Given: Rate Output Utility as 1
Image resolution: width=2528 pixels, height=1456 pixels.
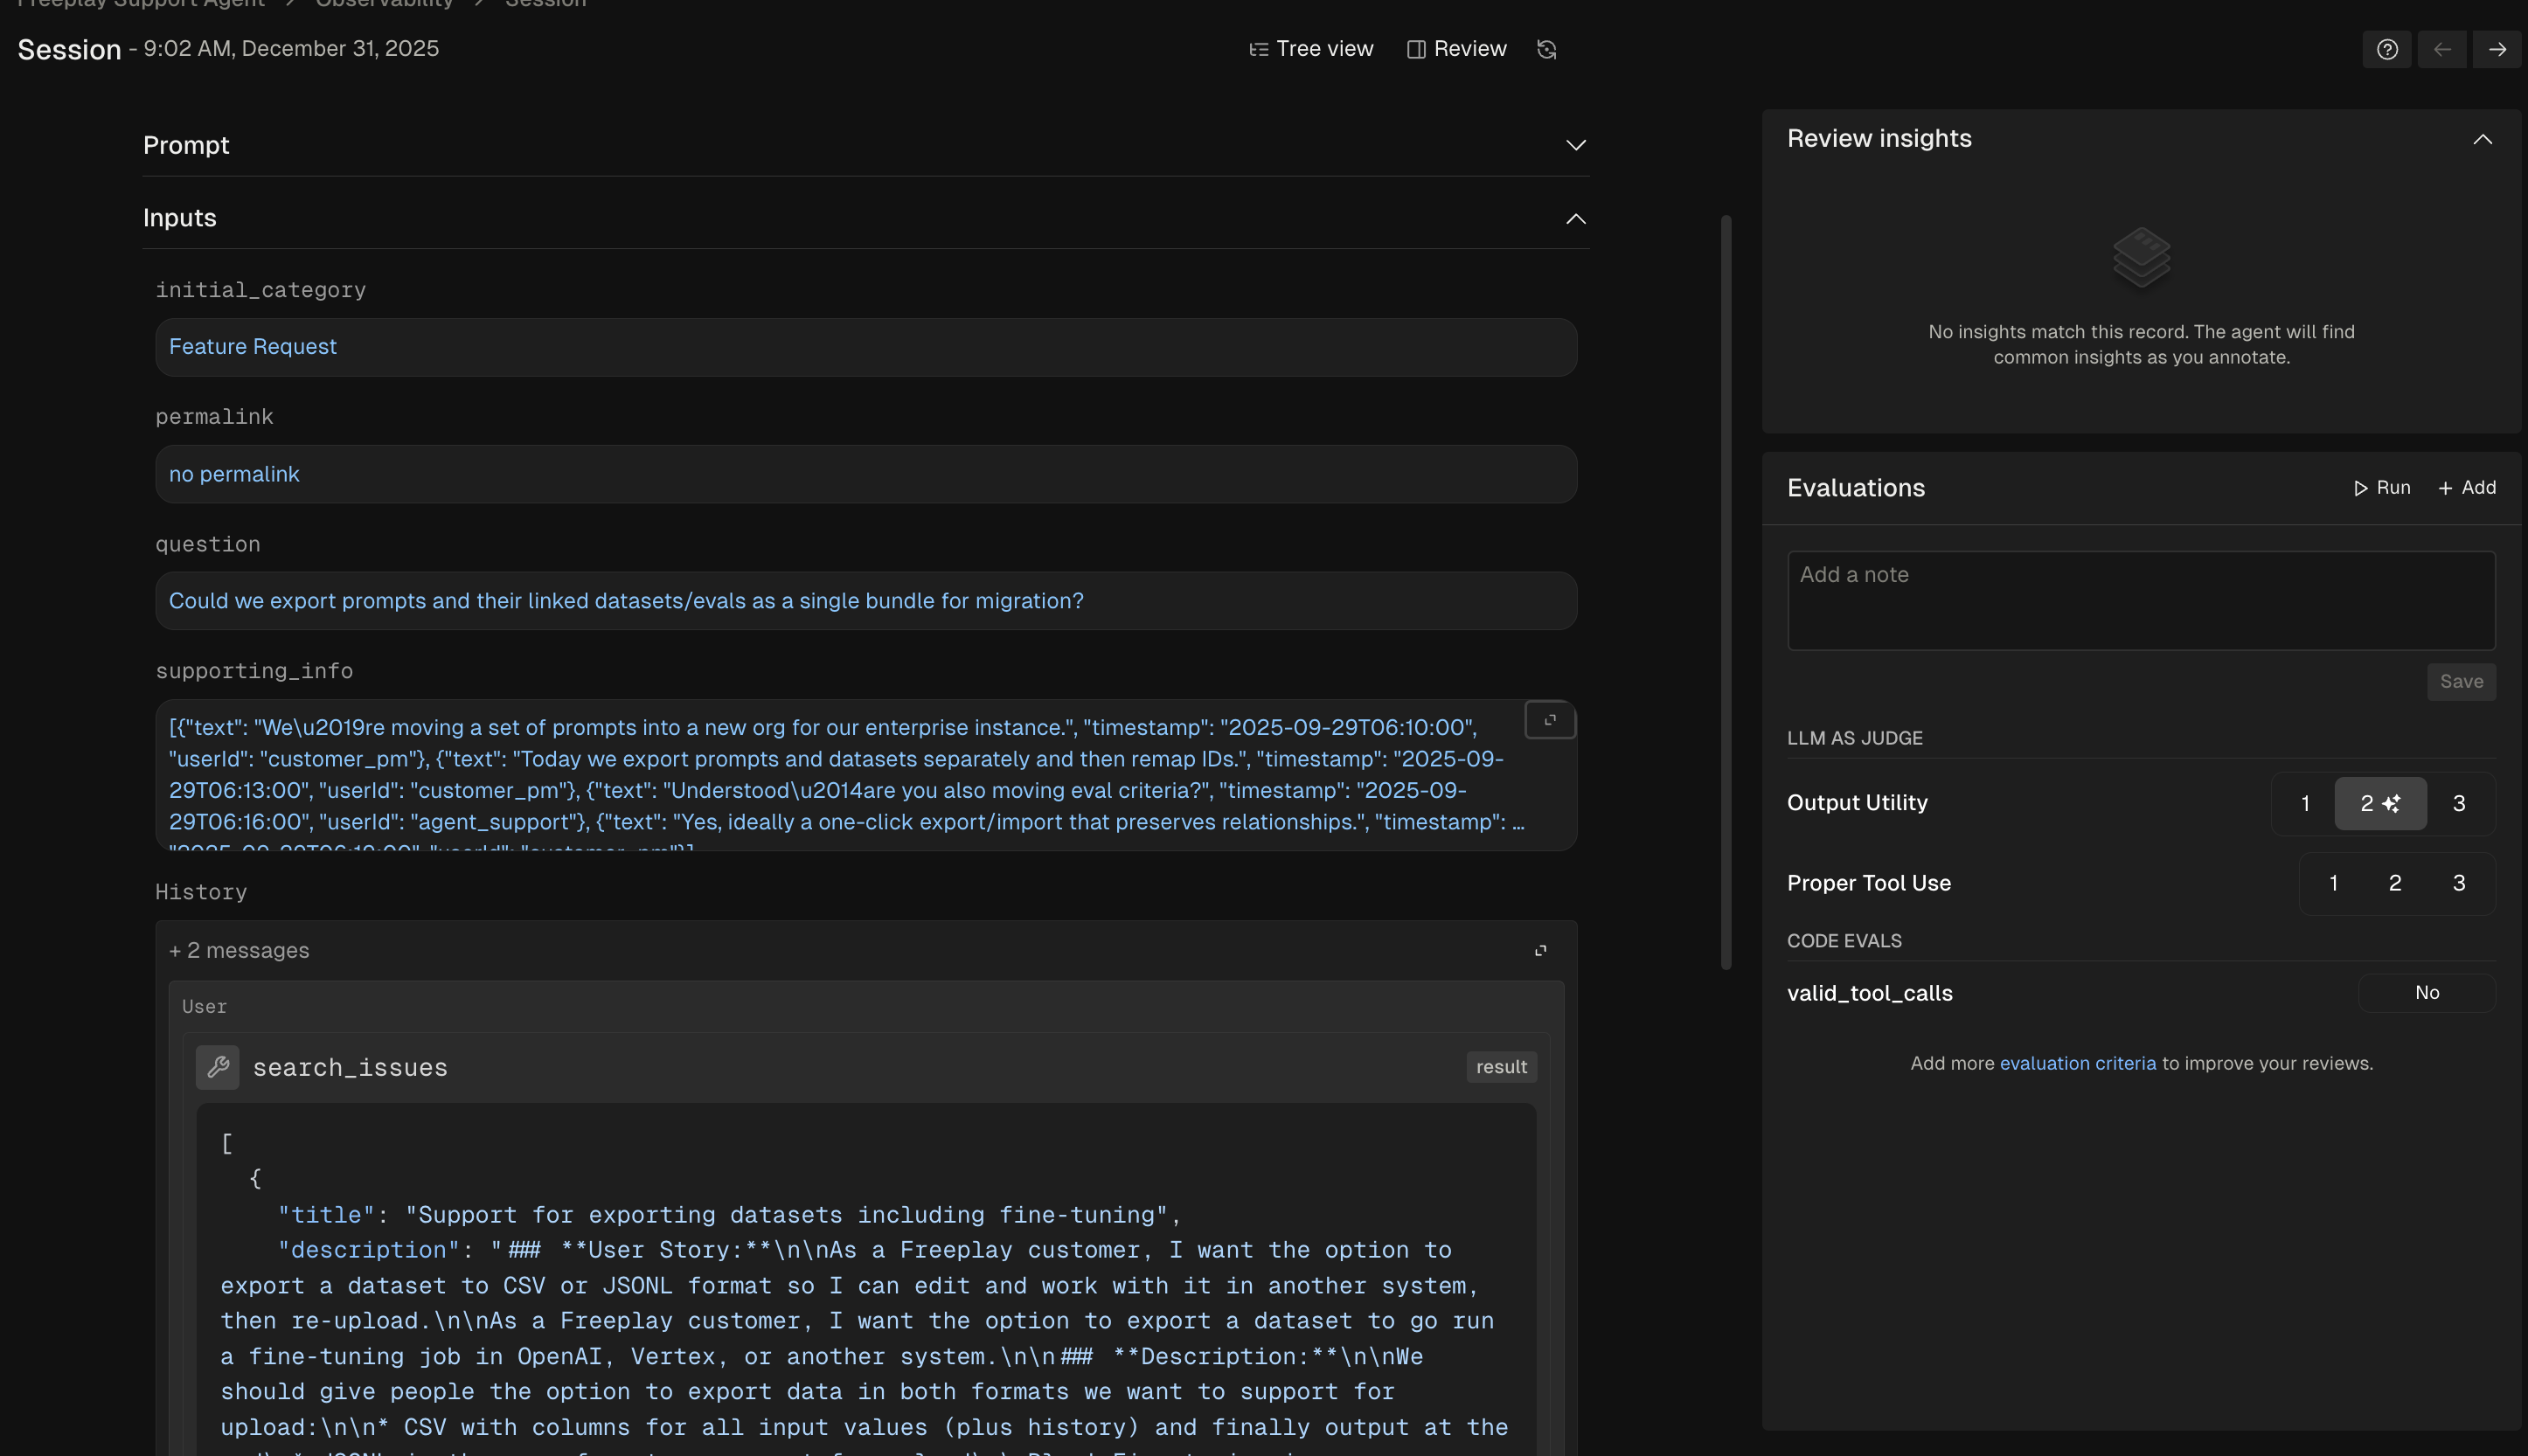Looking at the screenshot, I should (x=2305, y=804).
